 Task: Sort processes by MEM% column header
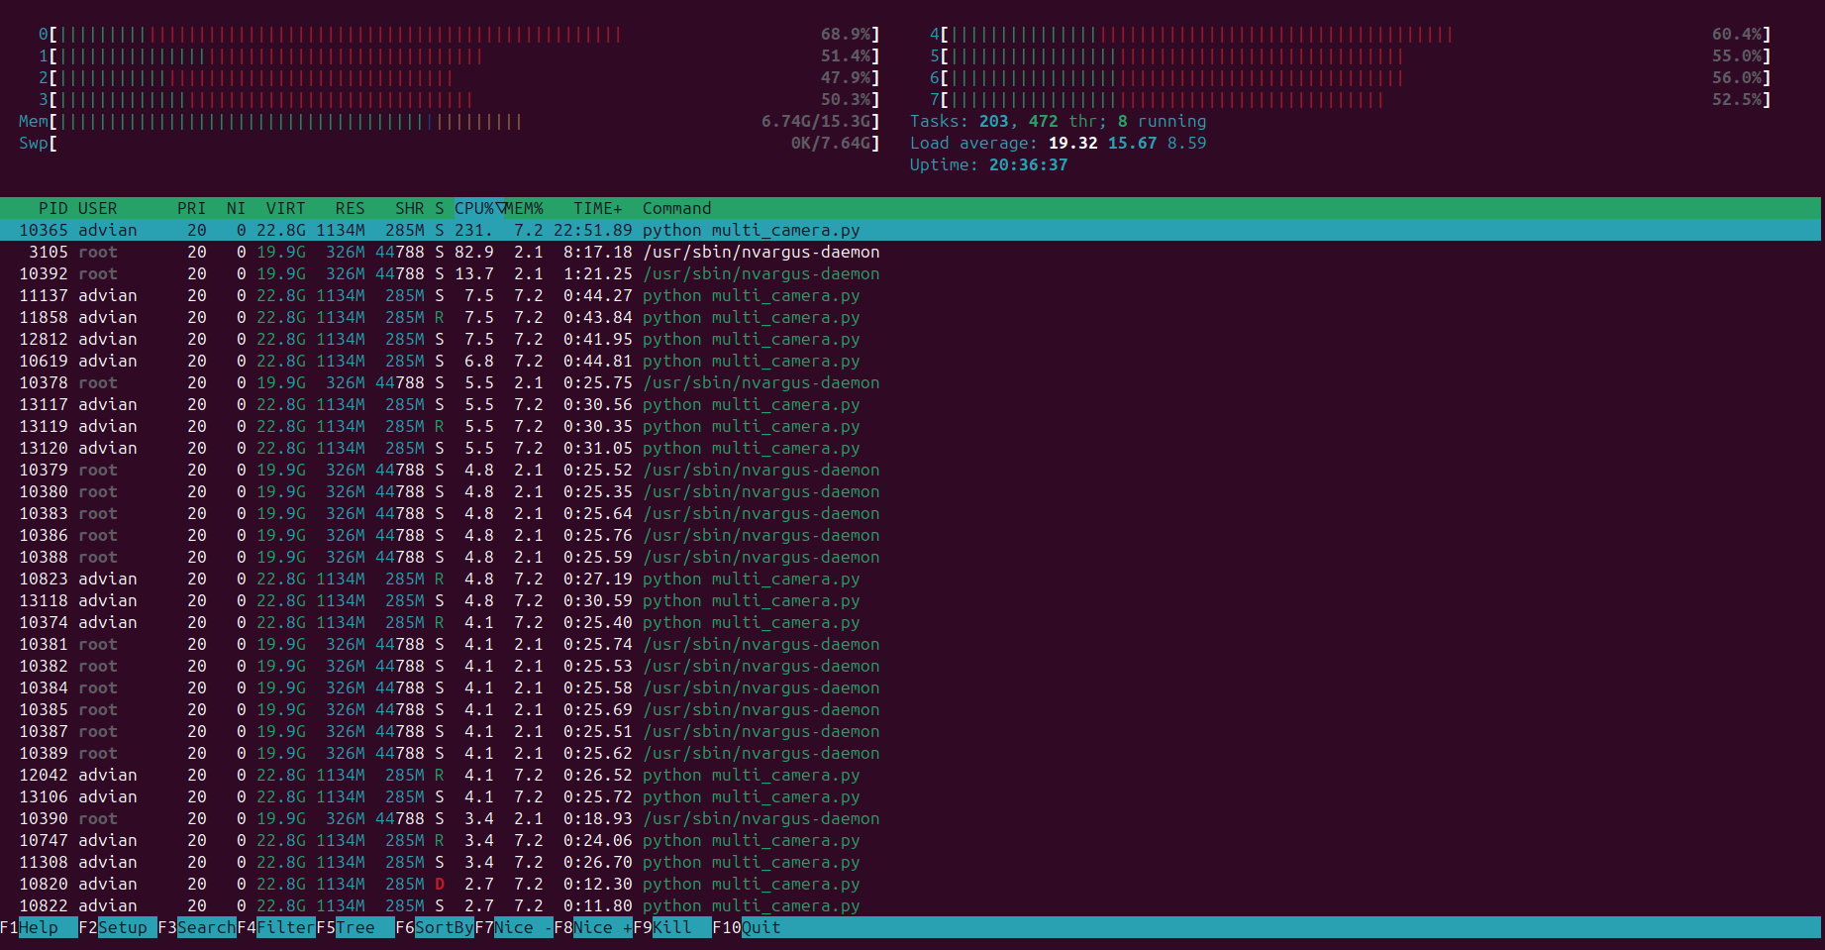pos(525,208)
